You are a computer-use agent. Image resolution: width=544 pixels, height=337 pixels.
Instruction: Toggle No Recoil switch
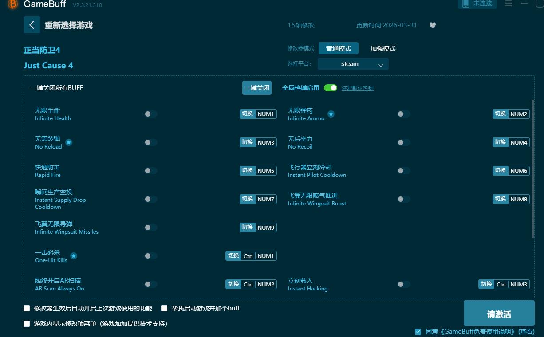click(x=404, y=142)
